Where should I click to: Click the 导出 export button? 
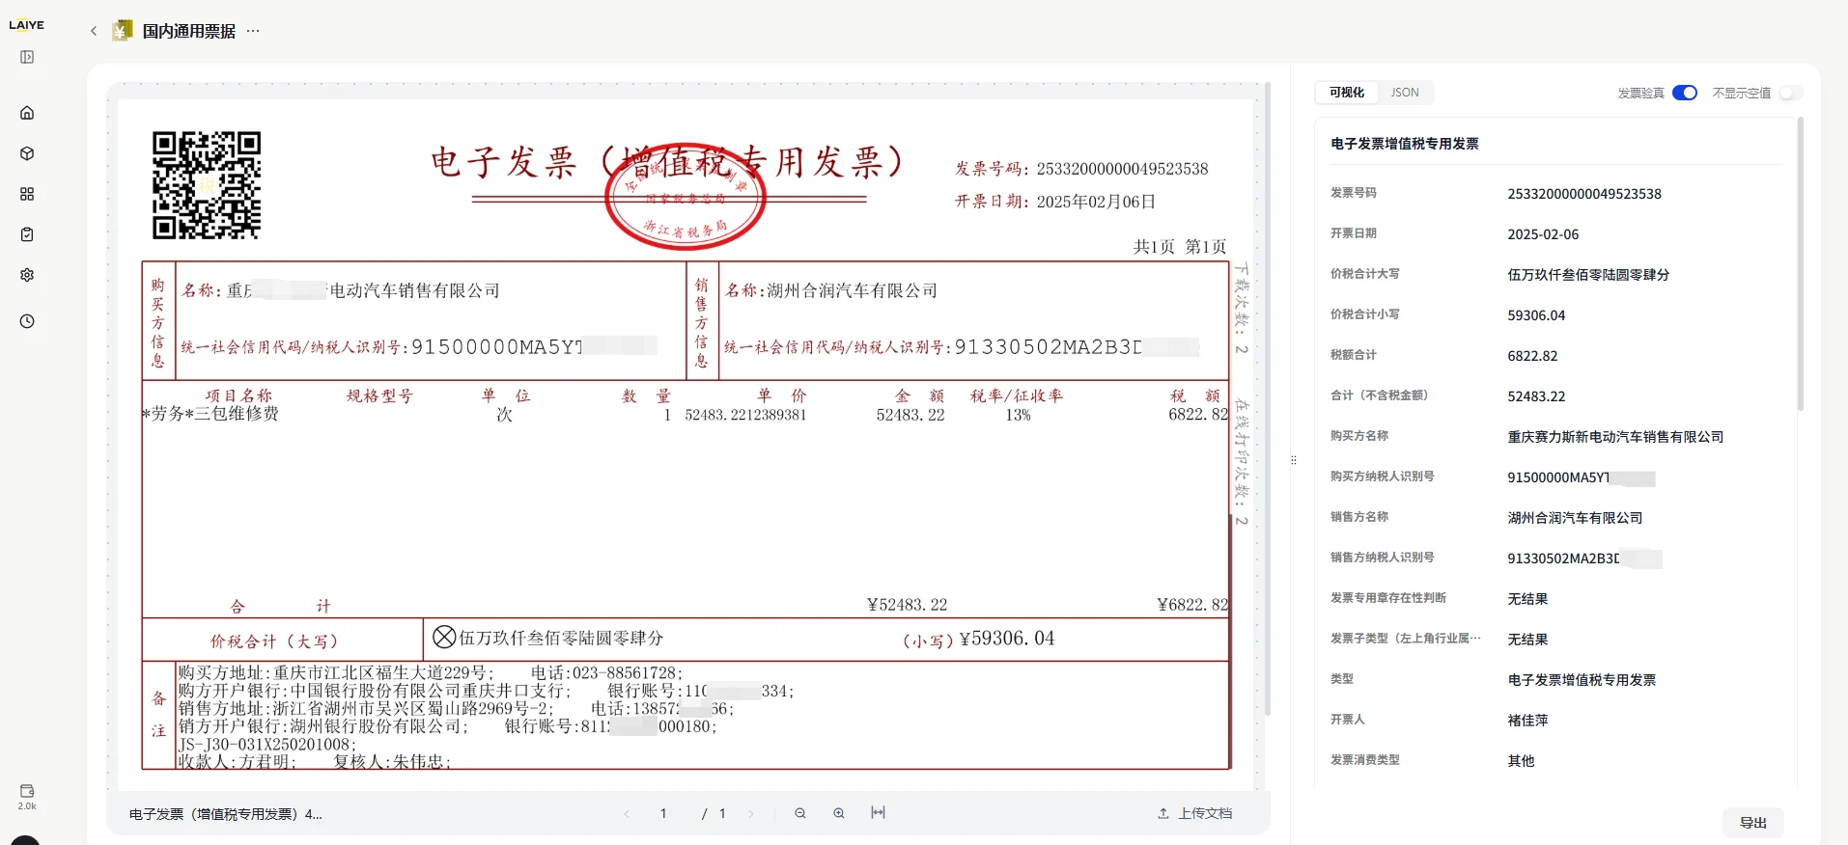(x=1753, y=823)
